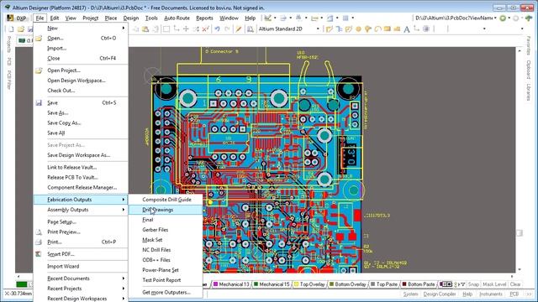
Task: Open the Projects side panel tab
Action: click(x=9, y=44)
